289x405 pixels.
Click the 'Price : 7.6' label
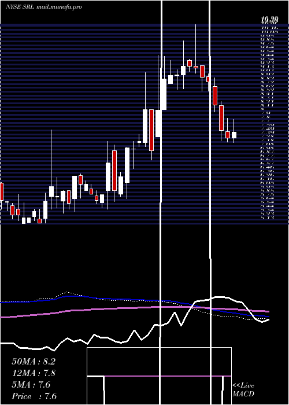[x=34, y=396]
